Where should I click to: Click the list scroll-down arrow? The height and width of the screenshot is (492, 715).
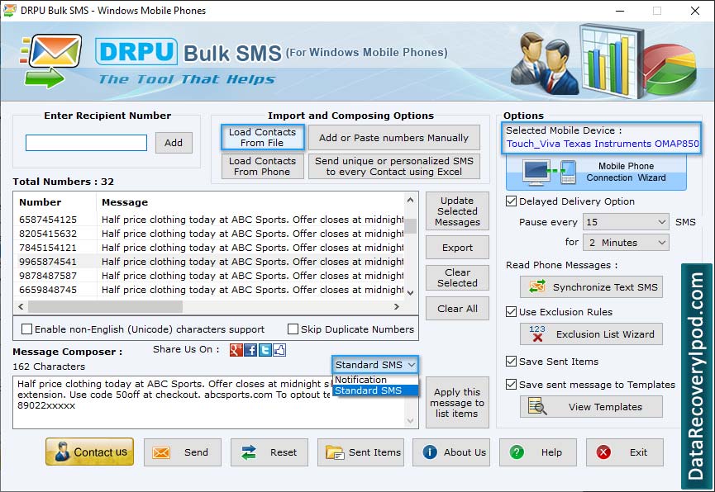point(410,292)
